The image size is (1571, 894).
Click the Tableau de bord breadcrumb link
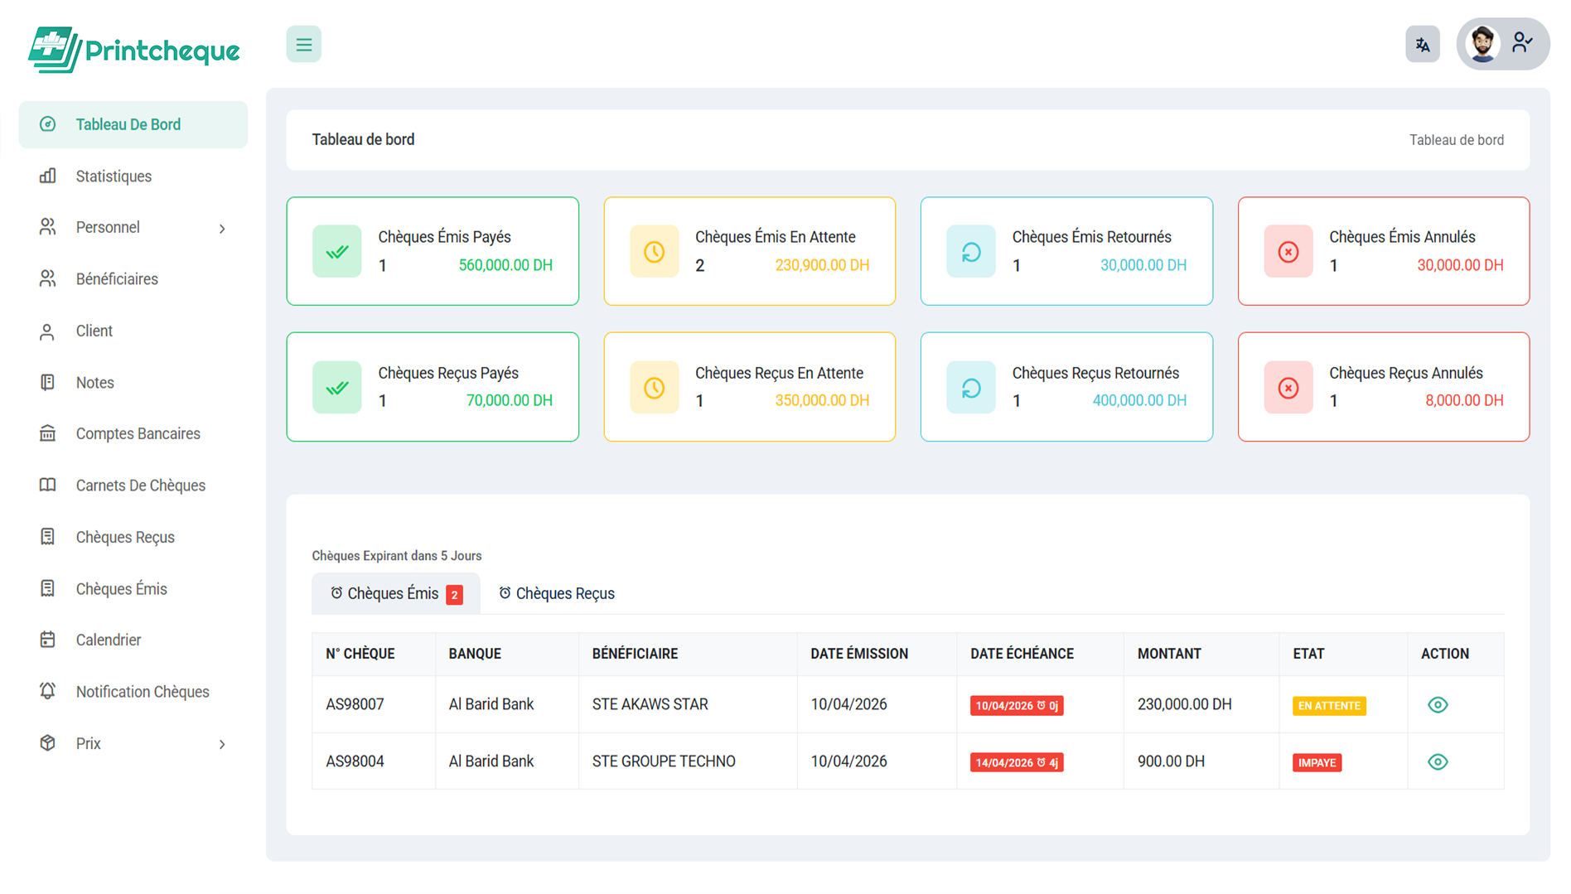(1456, 140)
